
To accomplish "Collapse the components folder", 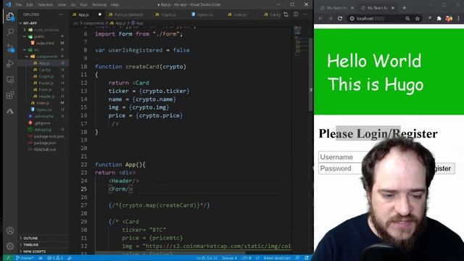I will point(43,57).
